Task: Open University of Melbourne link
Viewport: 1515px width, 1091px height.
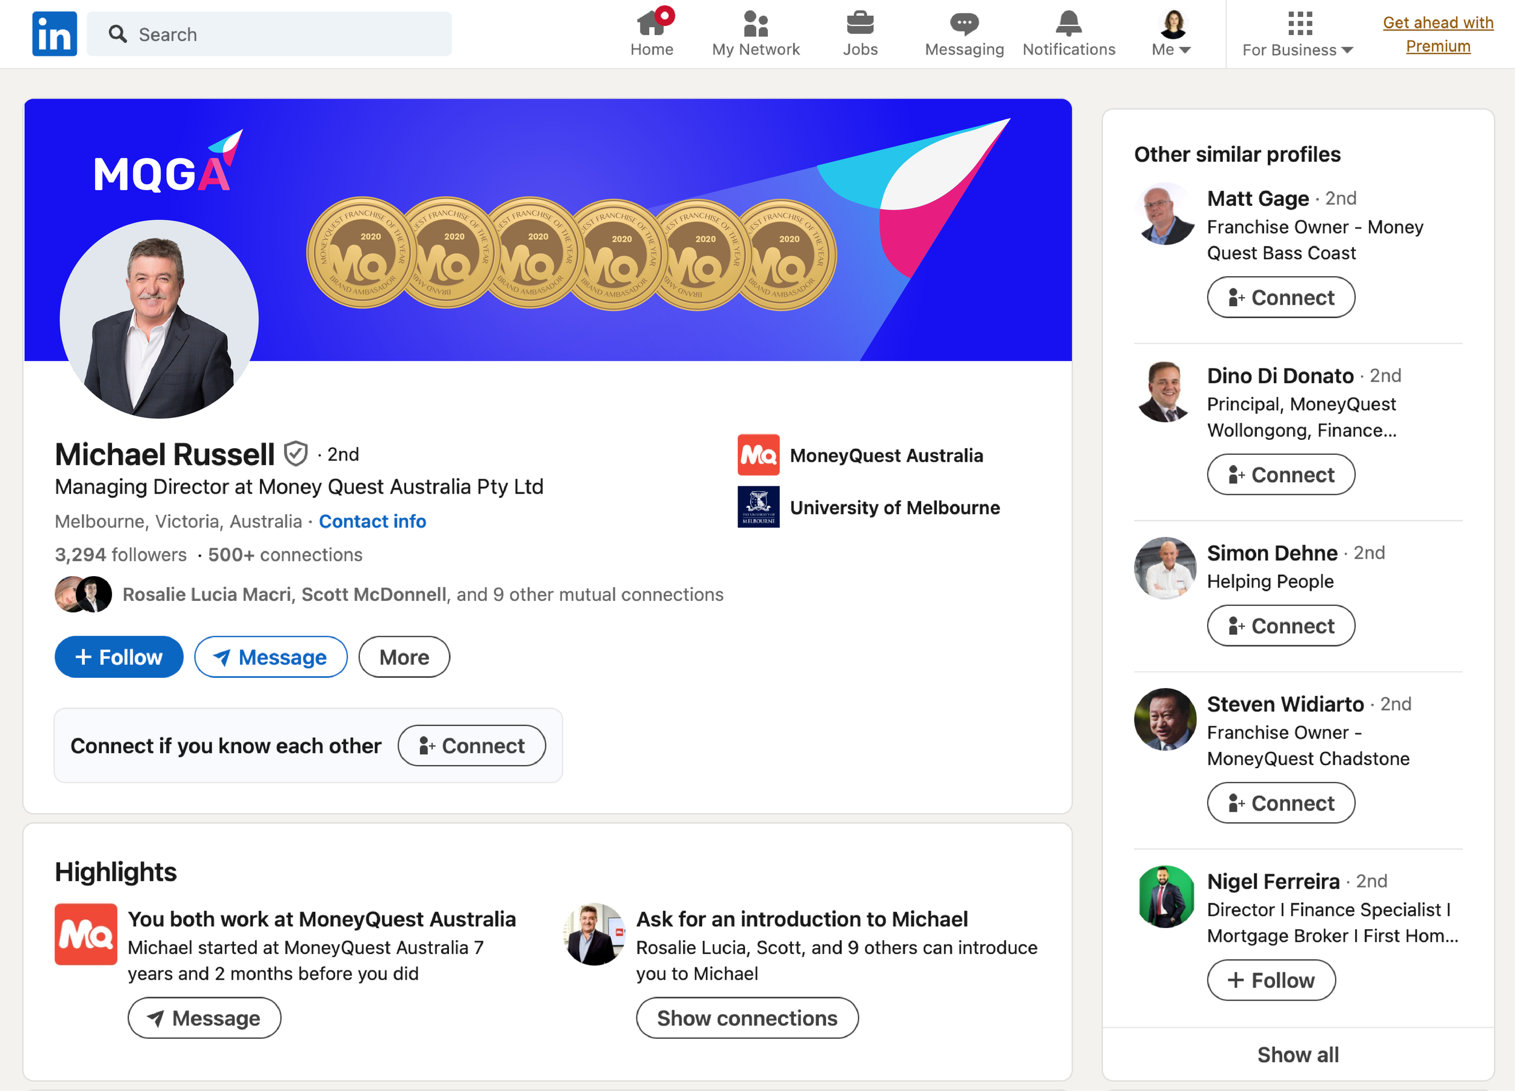Action: [894, 508]
